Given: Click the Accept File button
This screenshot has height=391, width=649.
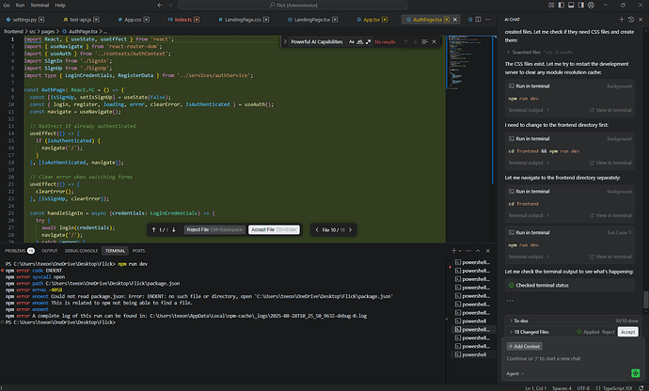Looking at the screenshot, I should coord(275,229).
